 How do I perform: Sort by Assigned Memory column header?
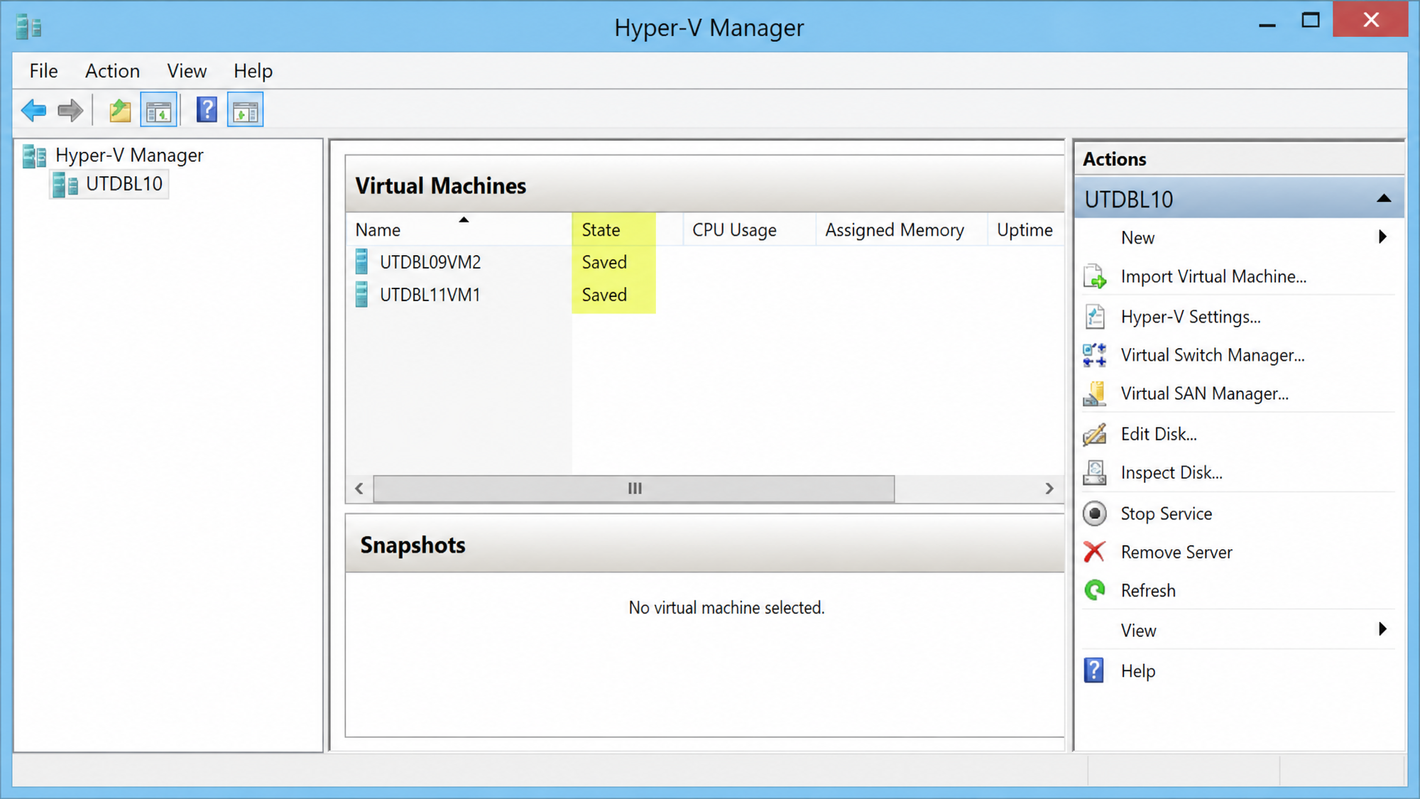(901, 229)
